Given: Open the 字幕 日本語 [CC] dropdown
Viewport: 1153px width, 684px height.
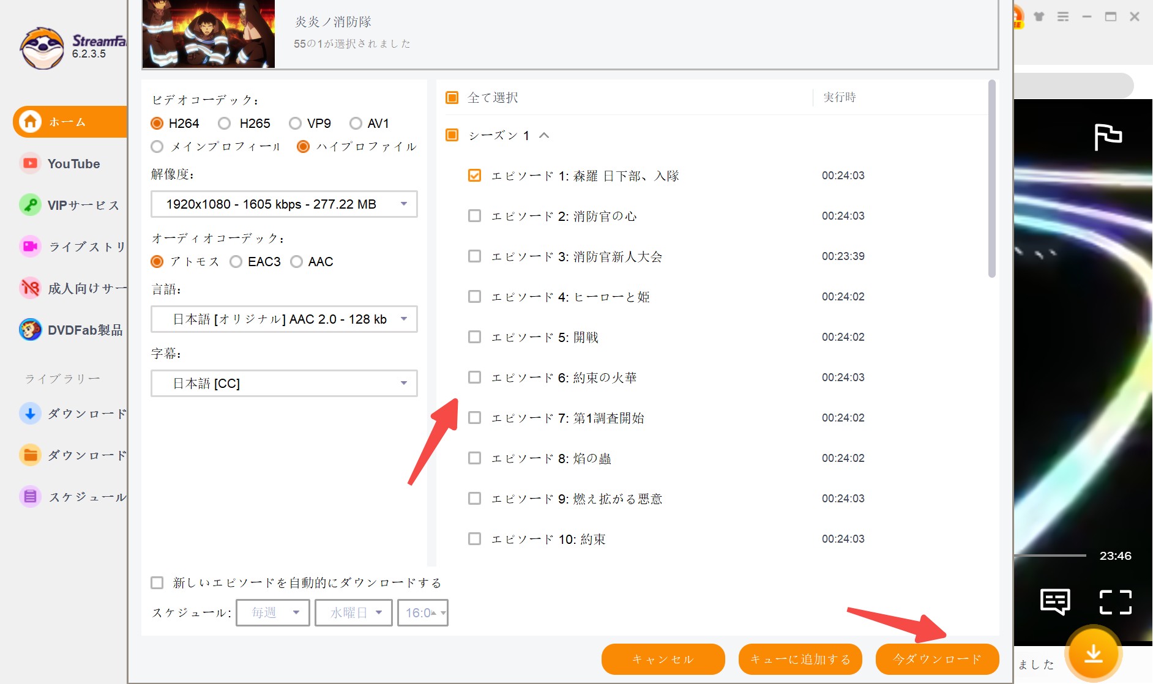Looking at the screenshot, I should pyautogui.click(x=284, y=384).
